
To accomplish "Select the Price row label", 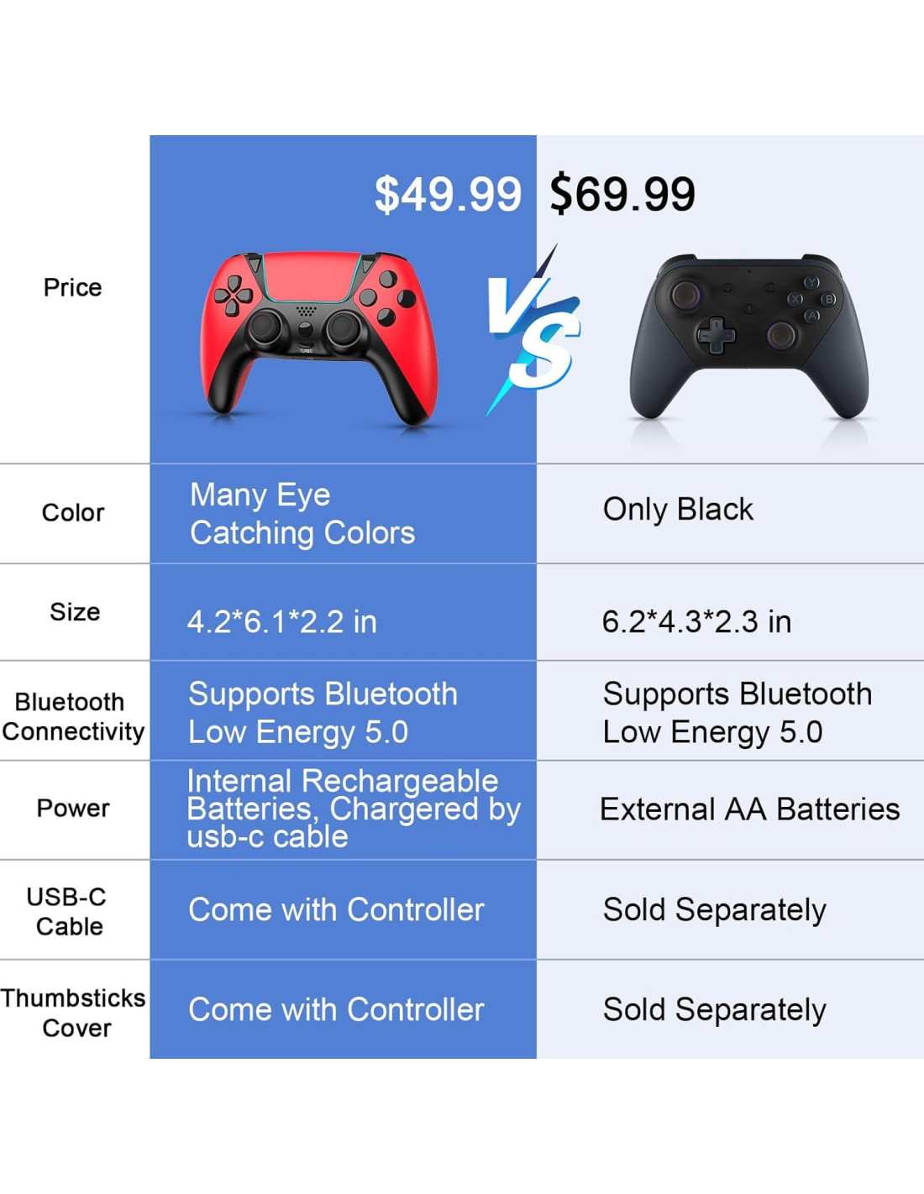I will coord(73,288).
